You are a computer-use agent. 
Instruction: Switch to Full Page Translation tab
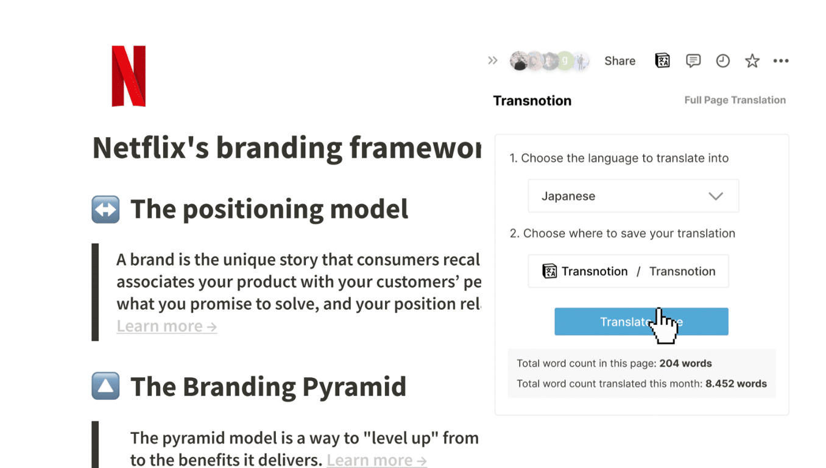pyautogui.click(x=735, y=100)
